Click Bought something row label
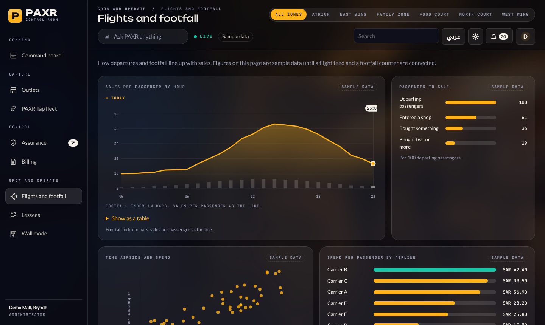The image size is (545, 325). pyautogui.click(x=419, y=128)
